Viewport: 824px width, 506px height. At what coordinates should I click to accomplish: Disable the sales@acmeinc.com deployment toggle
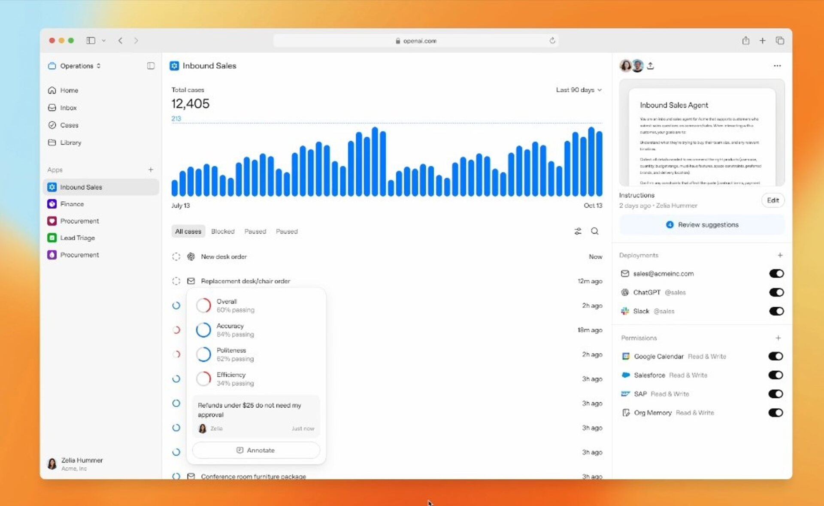[x=776, y=274]
